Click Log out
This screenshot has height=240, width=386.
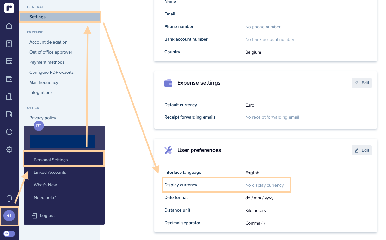[x=47, y=216]
